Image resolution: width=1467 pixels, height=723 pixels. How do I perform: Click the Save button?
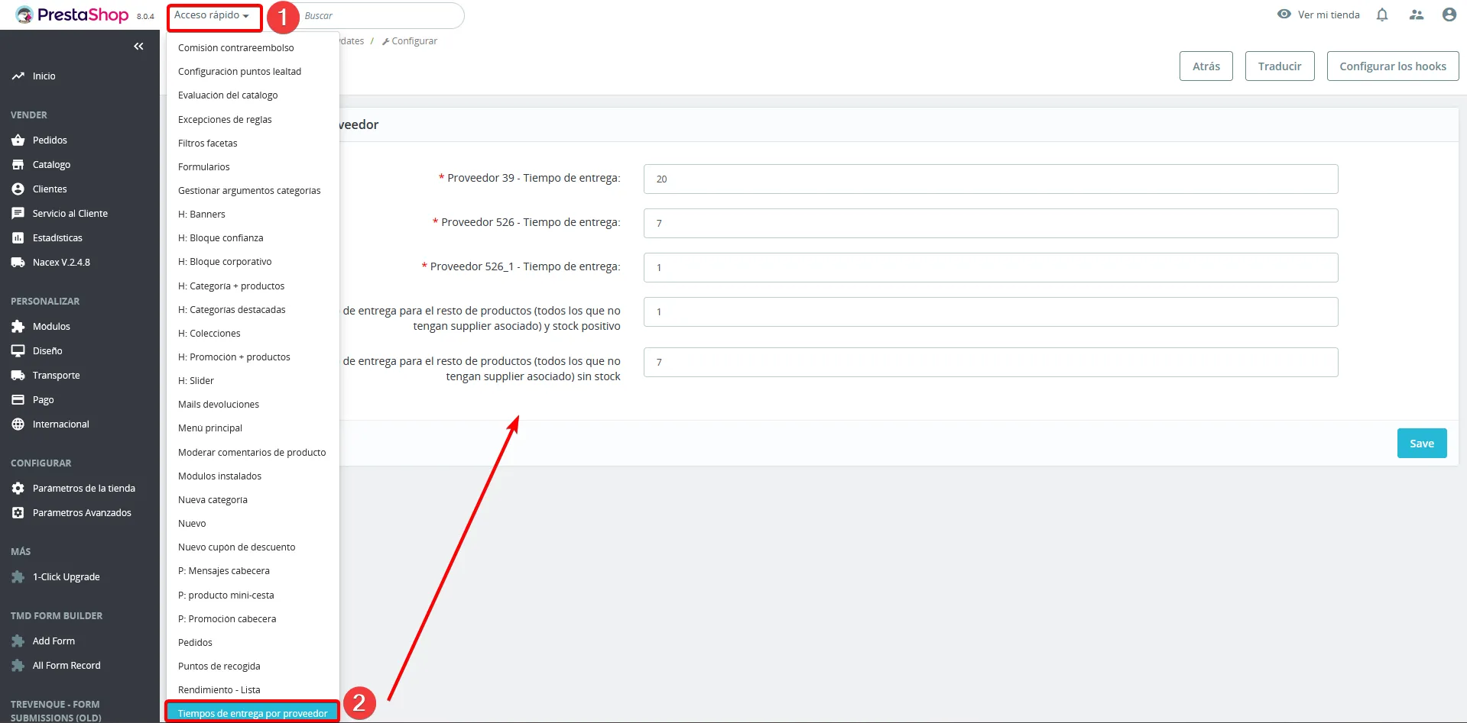coord(1422,444)
